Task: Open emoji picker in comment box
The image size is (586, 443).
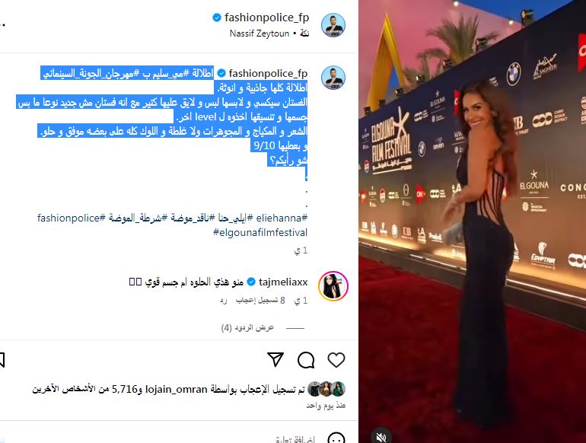Action: pos(336,439)
